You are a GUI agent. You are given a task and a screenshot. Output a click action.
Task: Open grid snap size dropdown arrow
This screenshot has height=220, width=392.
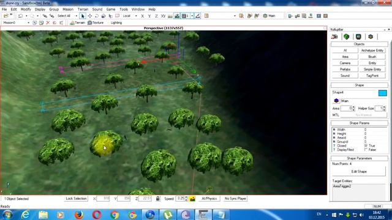[192, 16]
